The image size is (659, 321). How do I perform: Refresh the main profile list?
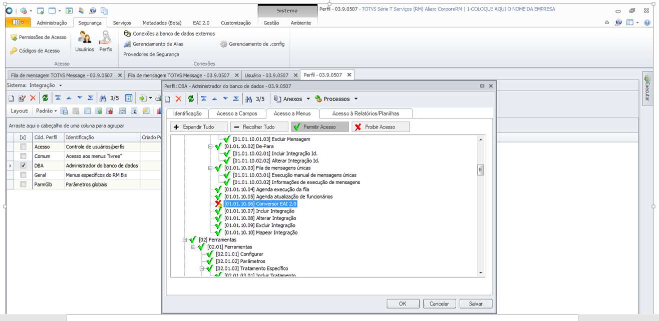(x=45, y=98)
